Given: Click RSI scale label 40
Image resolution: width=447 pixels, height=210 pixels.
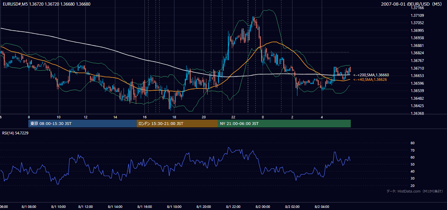Looking at the screenshot, I should pos(412,171).
